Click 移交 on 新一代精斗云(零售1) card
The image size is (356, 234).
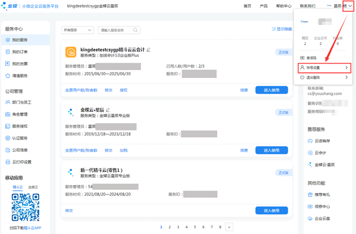click(69, 210)
